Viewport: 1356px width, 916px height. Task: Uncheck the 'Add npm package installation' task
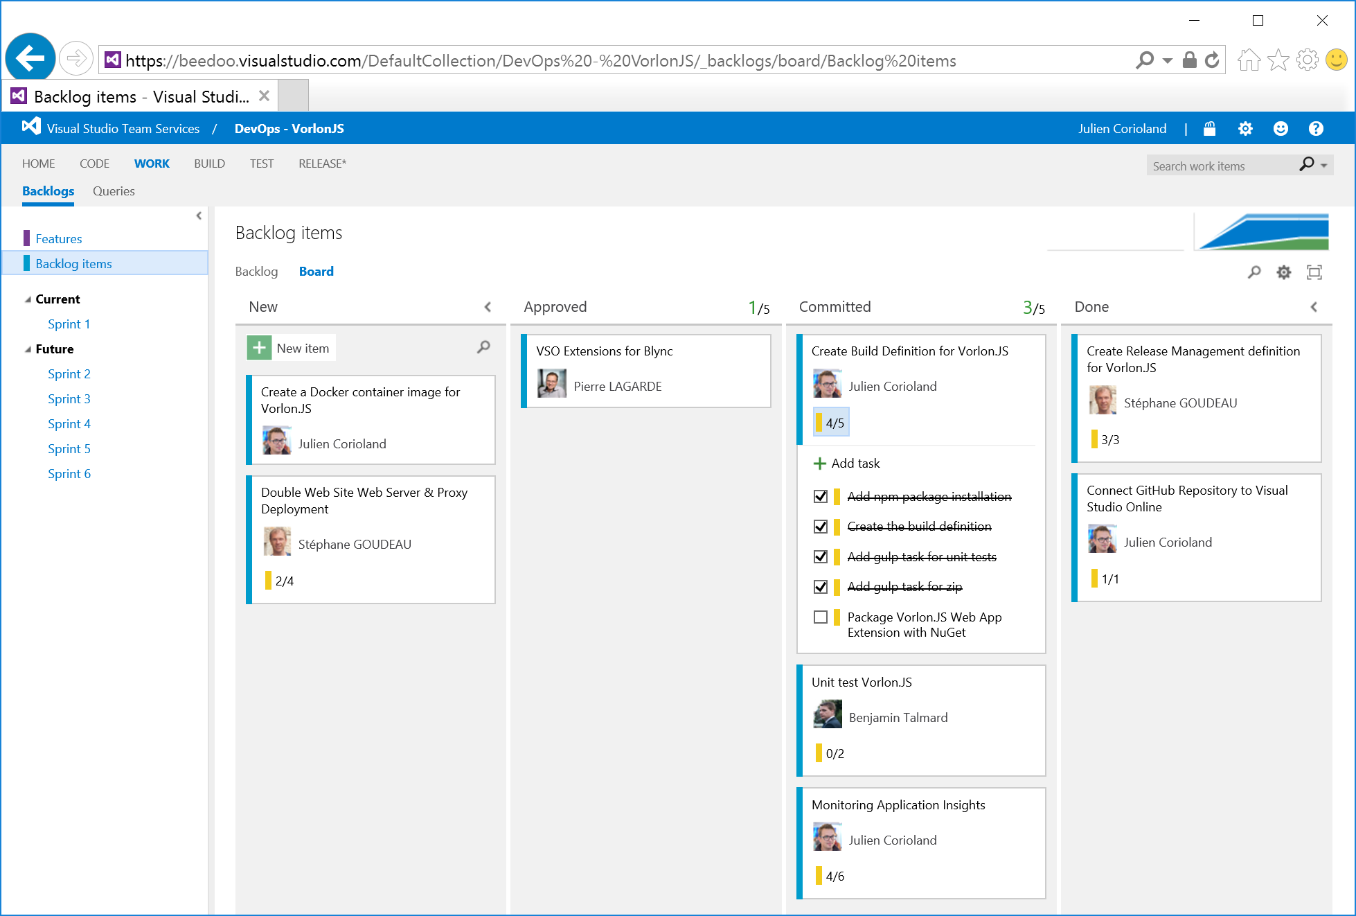(821, 496)
